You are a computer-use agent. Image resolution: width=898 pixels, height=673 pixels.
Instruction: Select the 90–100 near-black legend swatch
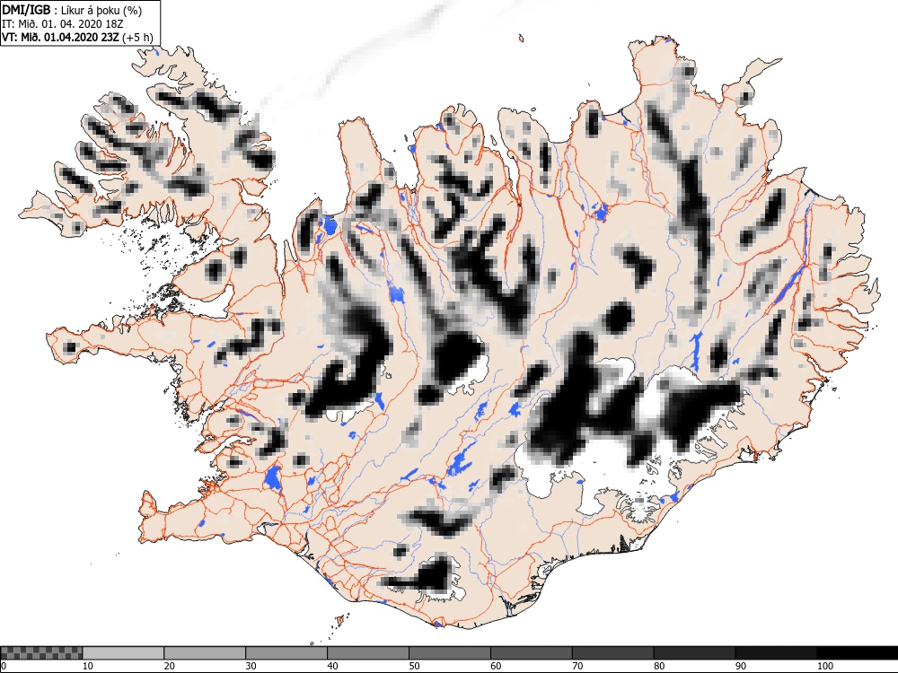tap(776, 653)
